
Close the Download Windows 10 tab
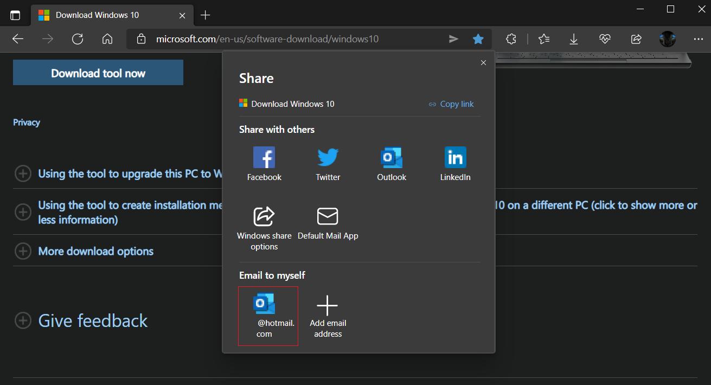pos(183,15)
